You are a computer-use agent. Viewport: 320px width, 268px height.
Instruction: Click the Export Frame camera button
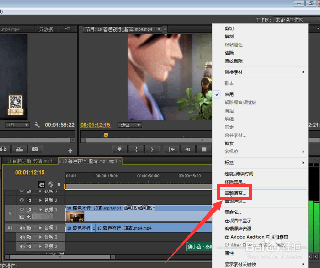[x=35, y=149]
